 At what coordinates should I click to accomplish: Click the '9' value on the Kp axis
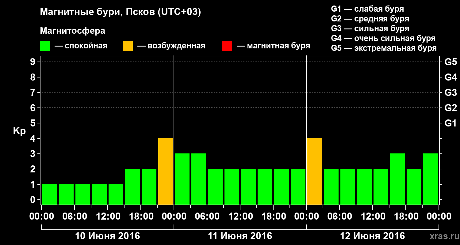coord(33,62)
